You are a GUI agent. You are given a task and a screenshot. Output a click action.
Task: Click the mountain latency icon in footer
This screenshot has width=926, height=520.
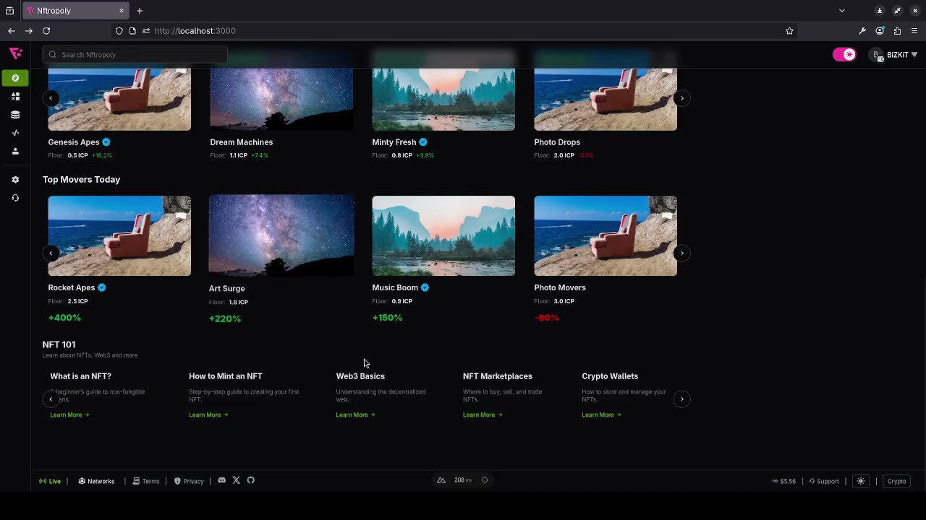tap(441, 480)
